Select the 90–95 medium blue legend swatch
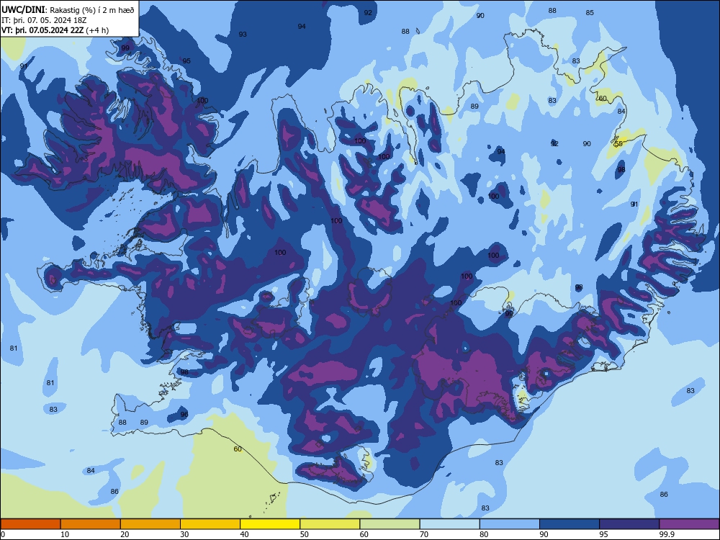This screenshot has width=720, height=540. 570,524
